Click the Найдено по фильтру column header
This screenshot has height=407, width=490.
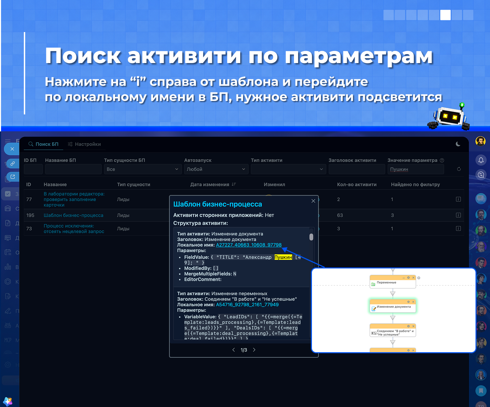415,184
